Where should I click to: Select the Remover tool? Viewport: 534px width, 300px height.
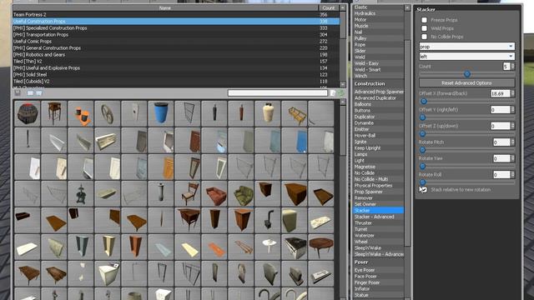click(x=378, y=198)
